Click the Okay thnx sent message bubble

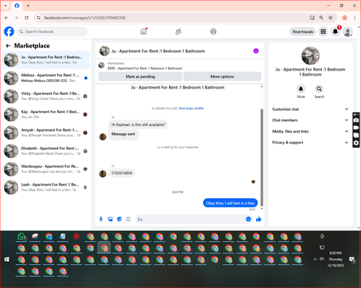pyautogui.click(x=230, y=203)
